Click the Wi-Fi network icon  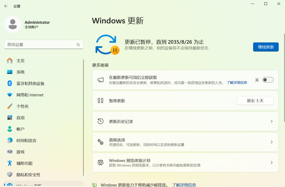click(10, 95)
